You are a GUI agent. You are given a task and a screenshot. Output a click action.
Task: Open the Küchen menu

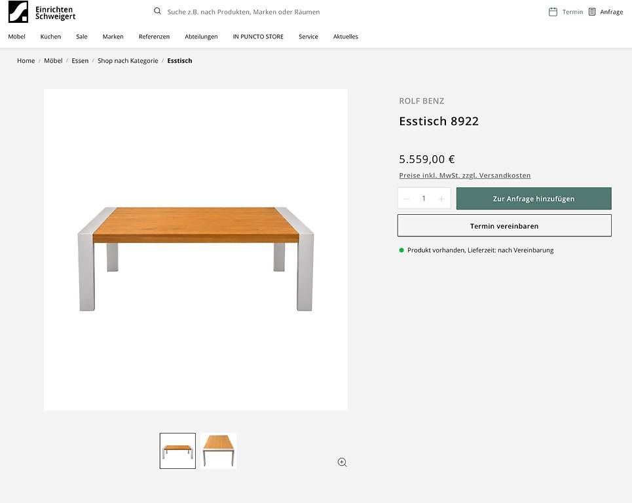(50, 37)
